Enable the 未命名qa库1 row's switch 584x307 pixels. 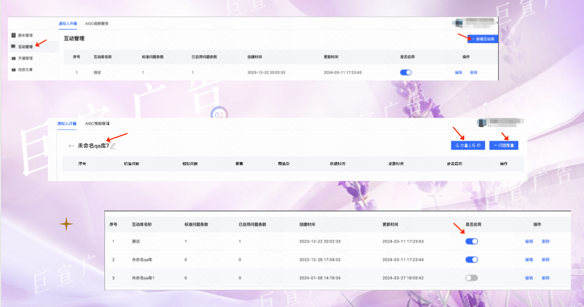point(472,278)
